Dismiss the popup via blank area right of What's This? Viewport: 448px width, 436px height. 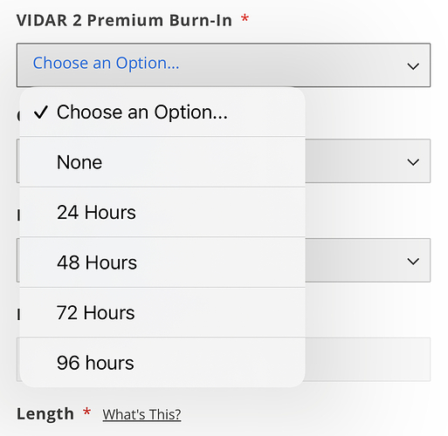click(306, 414)
